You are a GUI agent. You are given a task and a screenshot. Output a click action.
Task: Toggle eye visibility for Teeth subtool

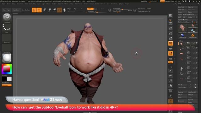coord(196,53)
